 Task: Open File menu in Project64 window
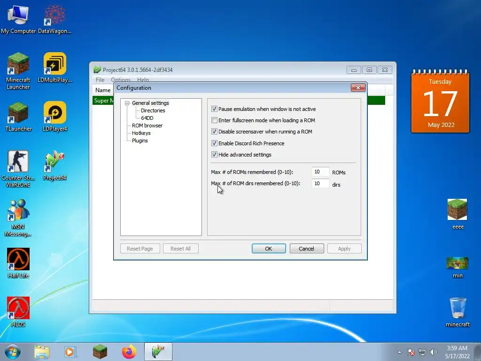tap(100, 80)
